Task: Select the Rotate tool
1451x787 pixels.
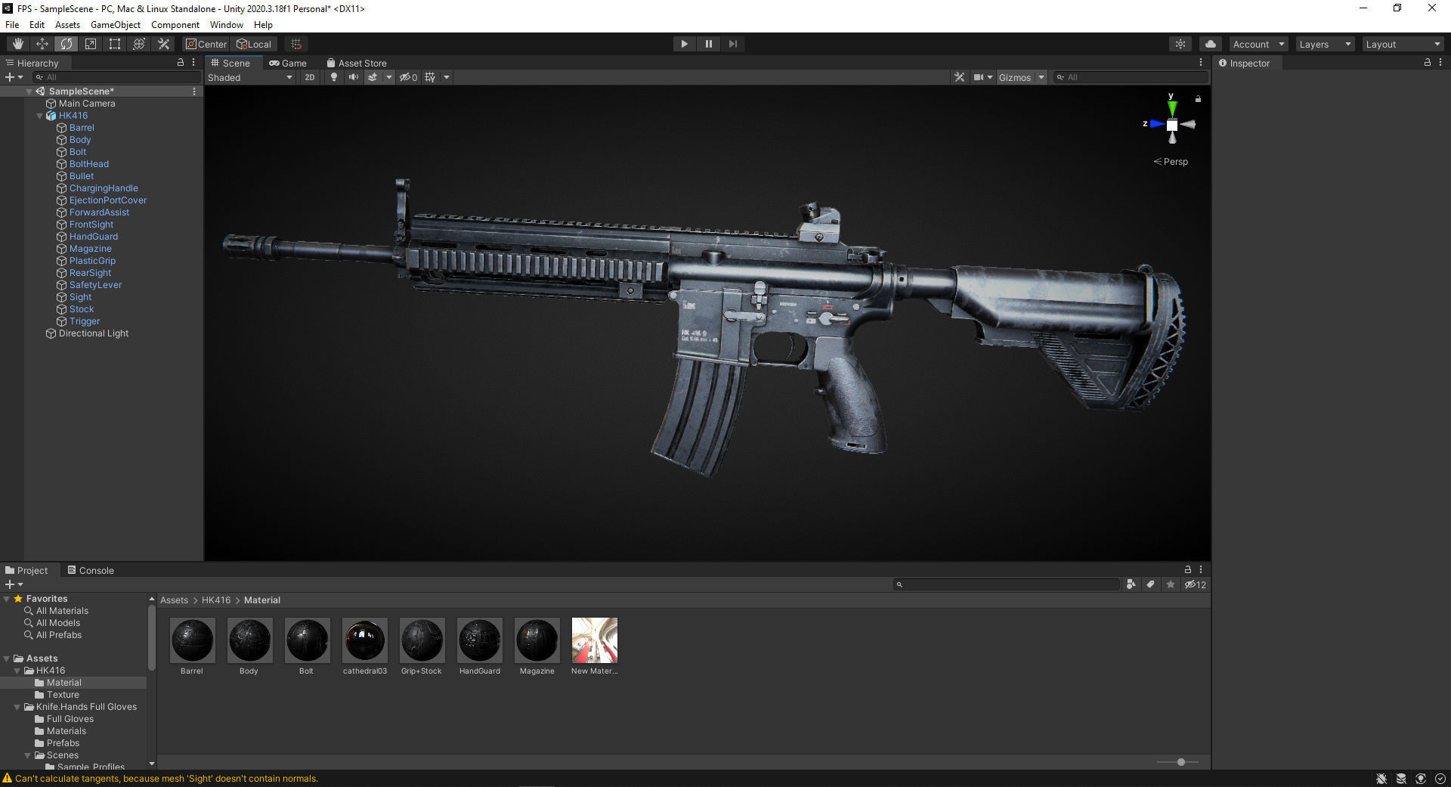Action: tap(67, 44)
